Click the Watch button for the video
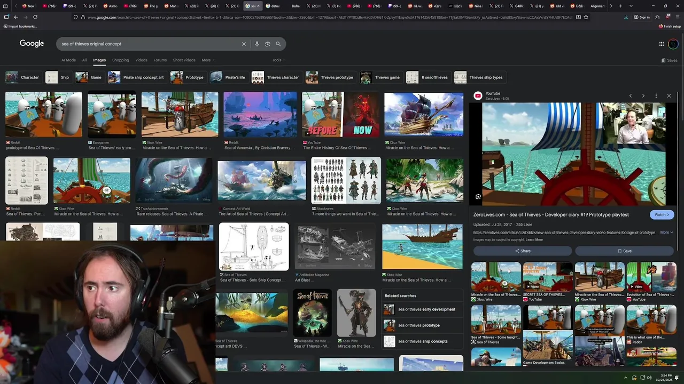The height and width of the screenshot is (384, 684). (x=662, y=214)
